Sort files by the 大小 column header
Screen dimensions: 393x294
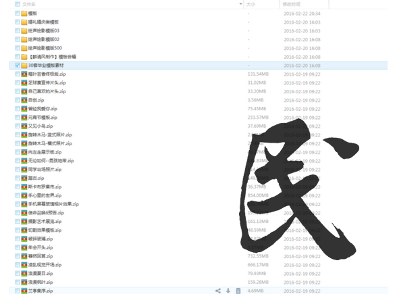251,4
